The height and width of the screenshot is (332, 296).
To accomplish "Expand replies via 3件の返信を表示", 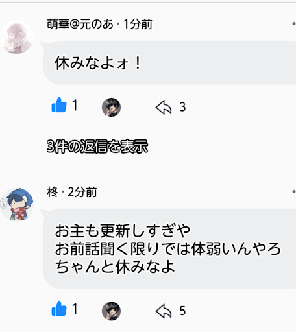I will (97, 147).
